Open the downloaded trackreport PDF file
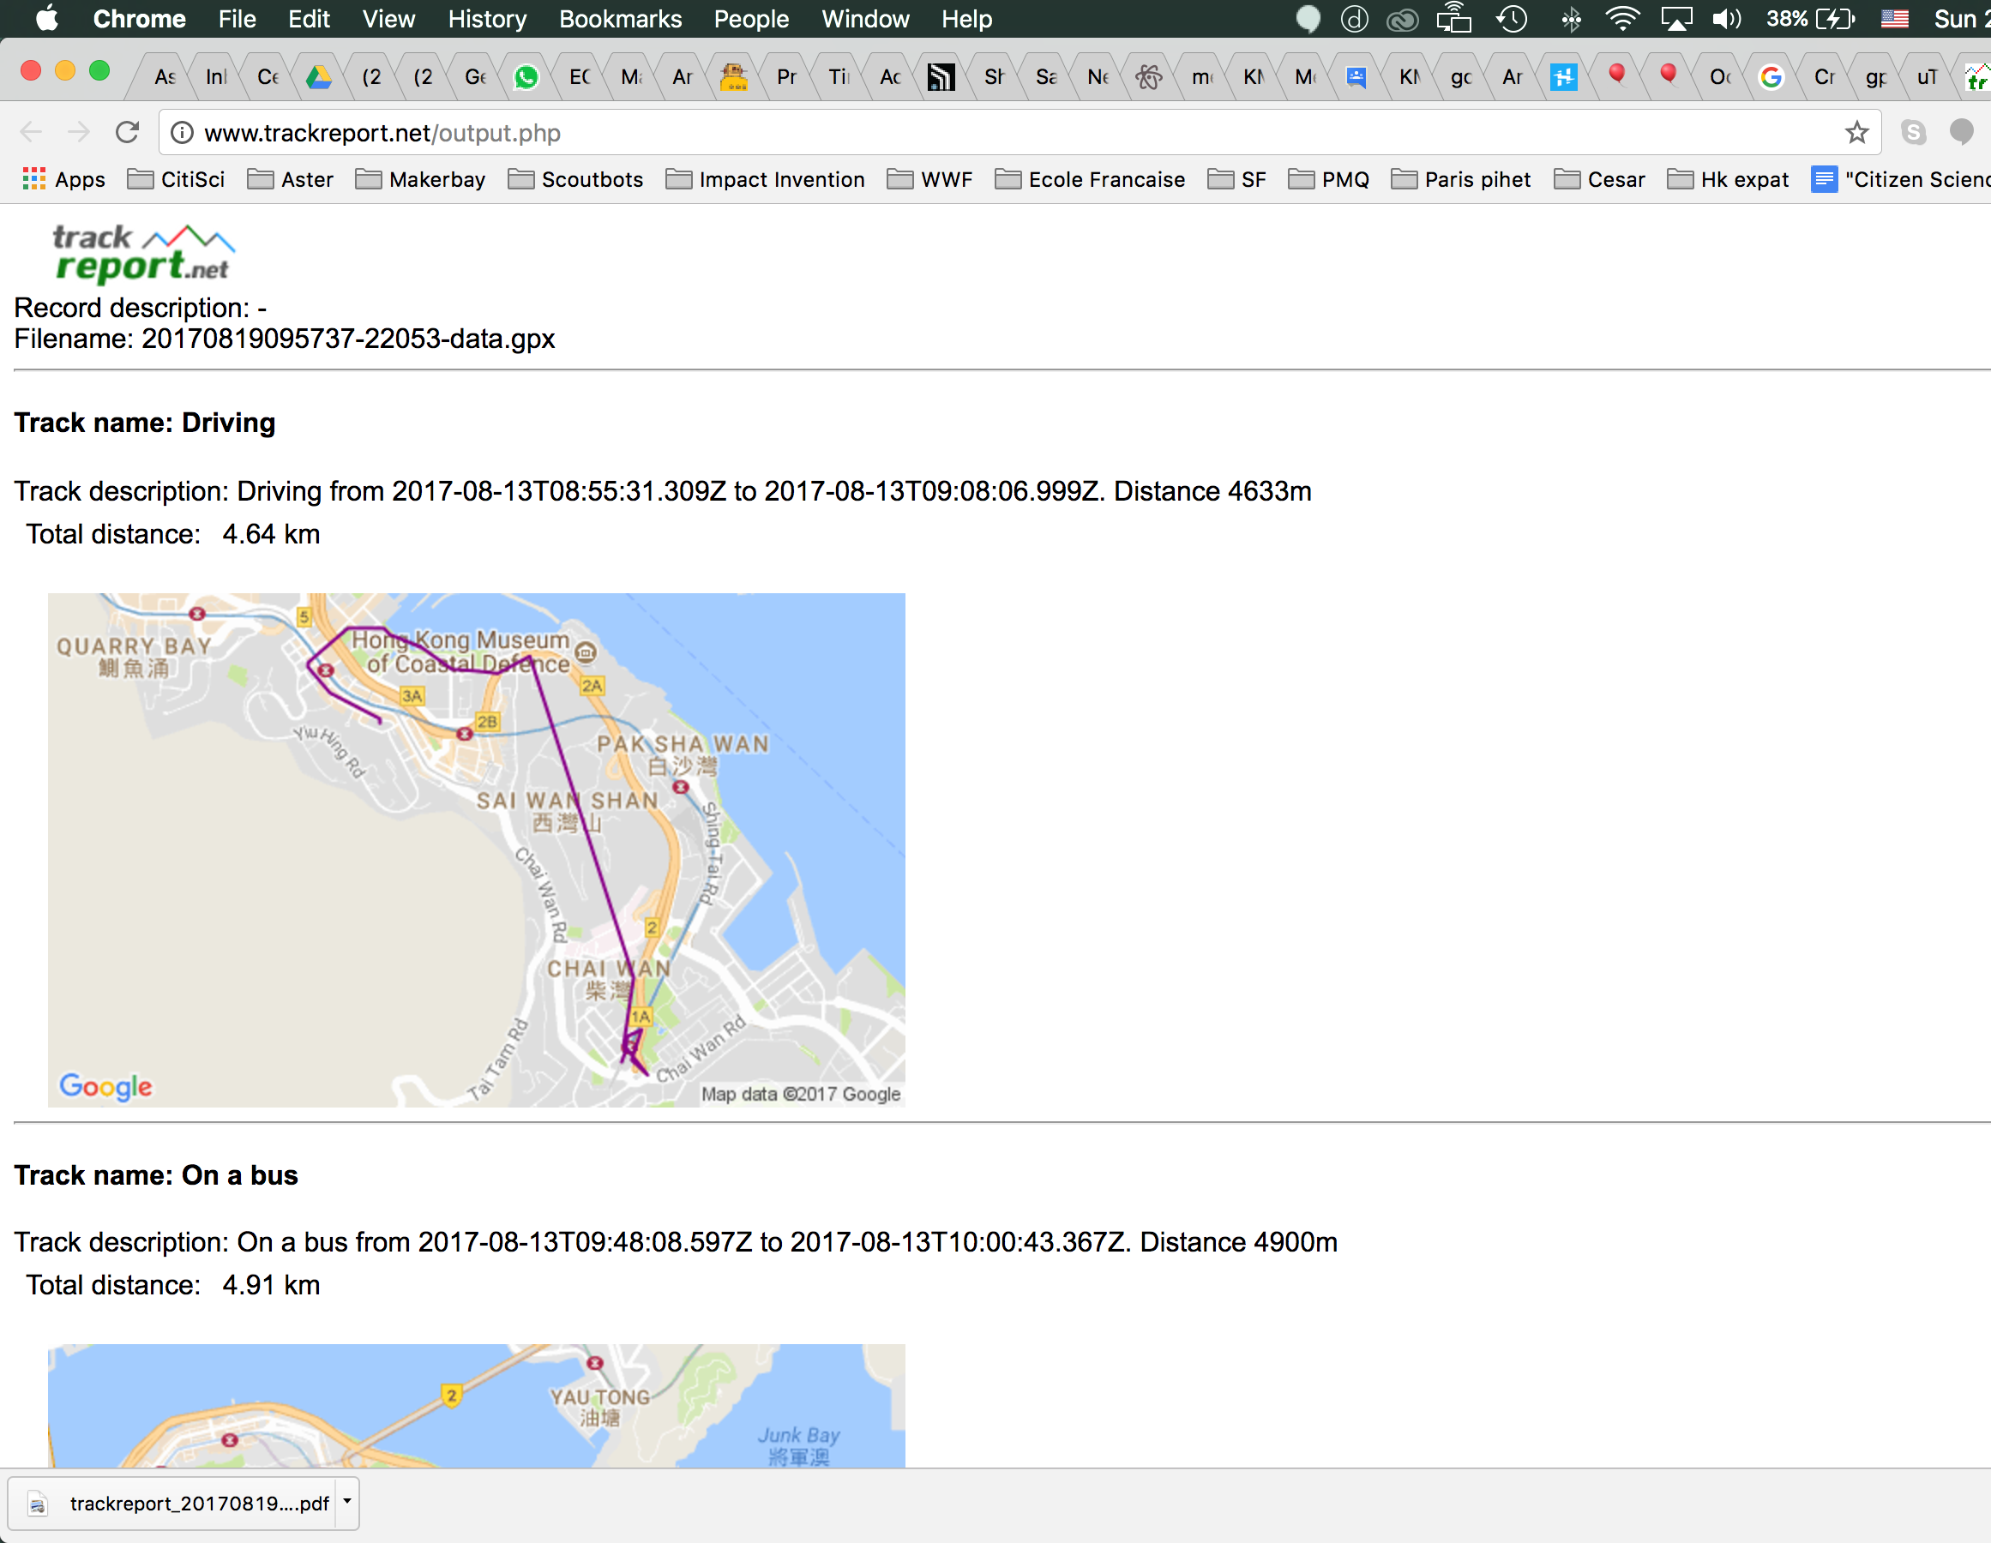1991x1543 pixels. coord(183,1503)
